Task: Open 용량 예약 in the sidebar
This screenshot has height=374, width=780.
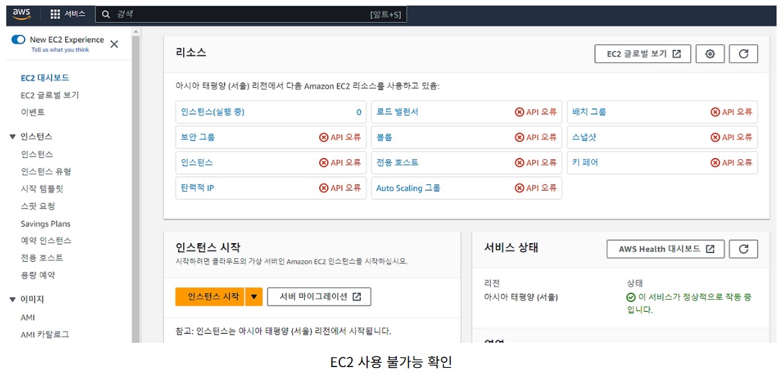Action: [x=37, y=275]
